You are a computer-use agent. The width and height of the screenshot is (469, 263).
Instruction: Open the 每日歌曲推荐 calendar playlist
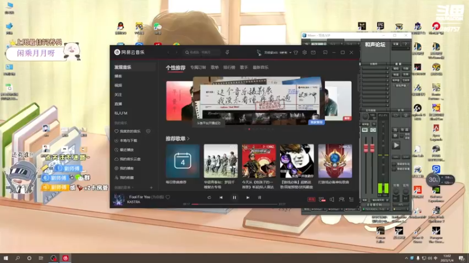[x=183, y=161]
